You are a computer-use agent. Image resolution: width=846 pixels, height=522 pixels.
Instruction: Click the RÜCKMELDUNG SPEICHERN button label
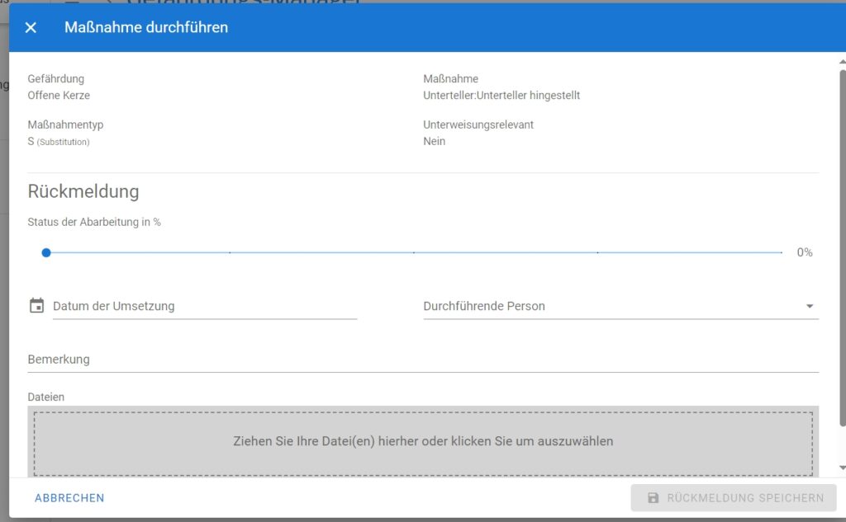coord(745,498)
